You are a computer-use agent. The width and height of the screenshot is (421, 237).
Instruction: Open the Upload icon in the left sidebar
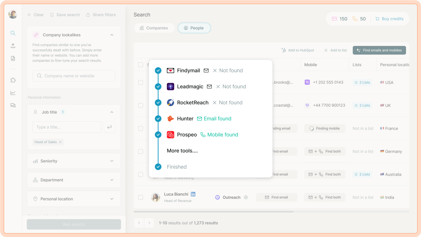(13, 45)
